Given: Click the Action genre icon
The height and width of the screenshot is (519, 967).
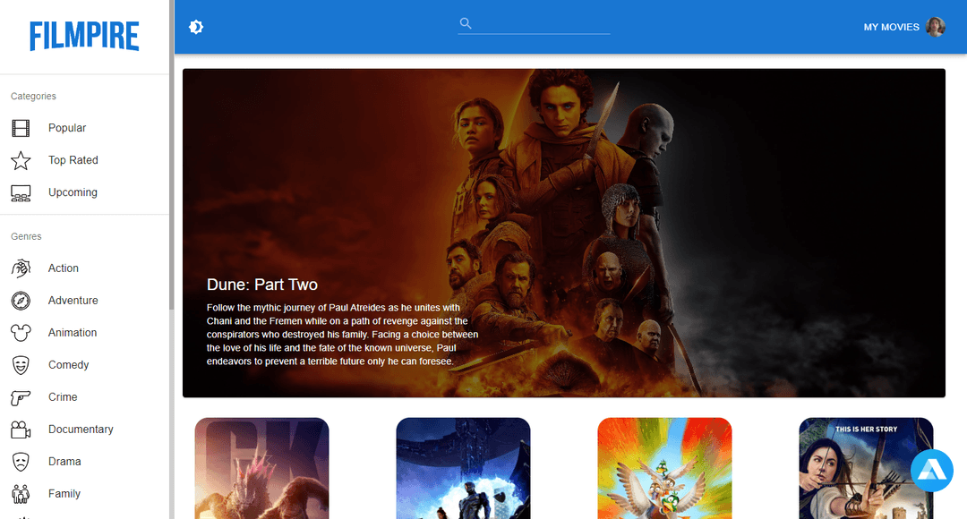Looking at the screenshot, I should pos(21,268).
